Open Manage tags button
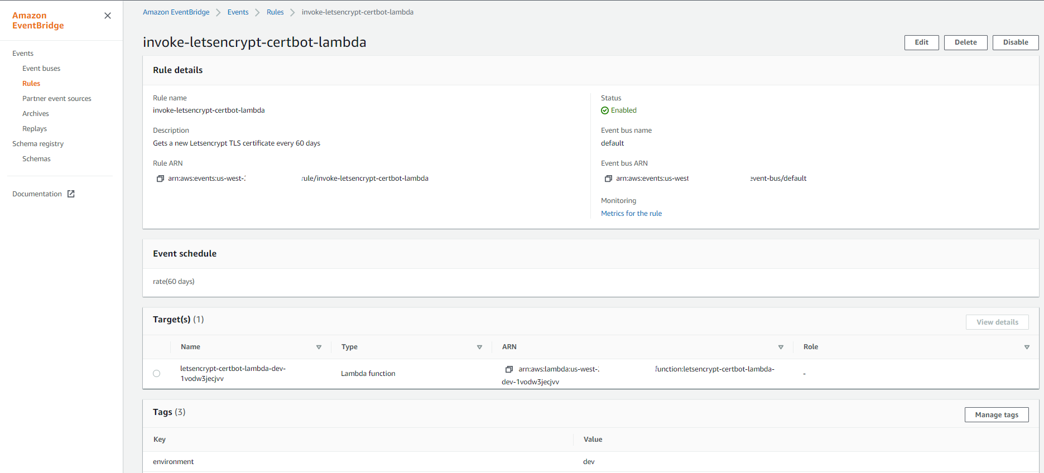The image size is (1044, 473). [997, 415]
